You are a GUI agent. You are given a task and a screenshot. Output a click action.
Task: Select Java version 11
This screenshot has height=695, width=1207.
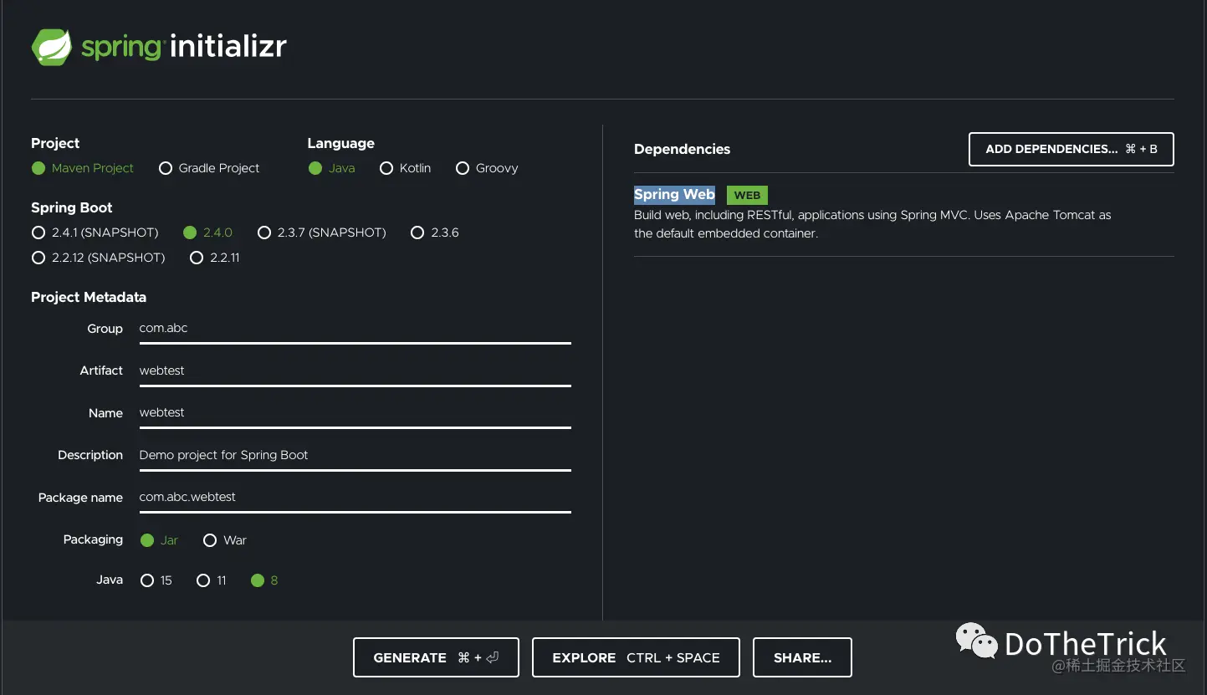coord(203,580)
